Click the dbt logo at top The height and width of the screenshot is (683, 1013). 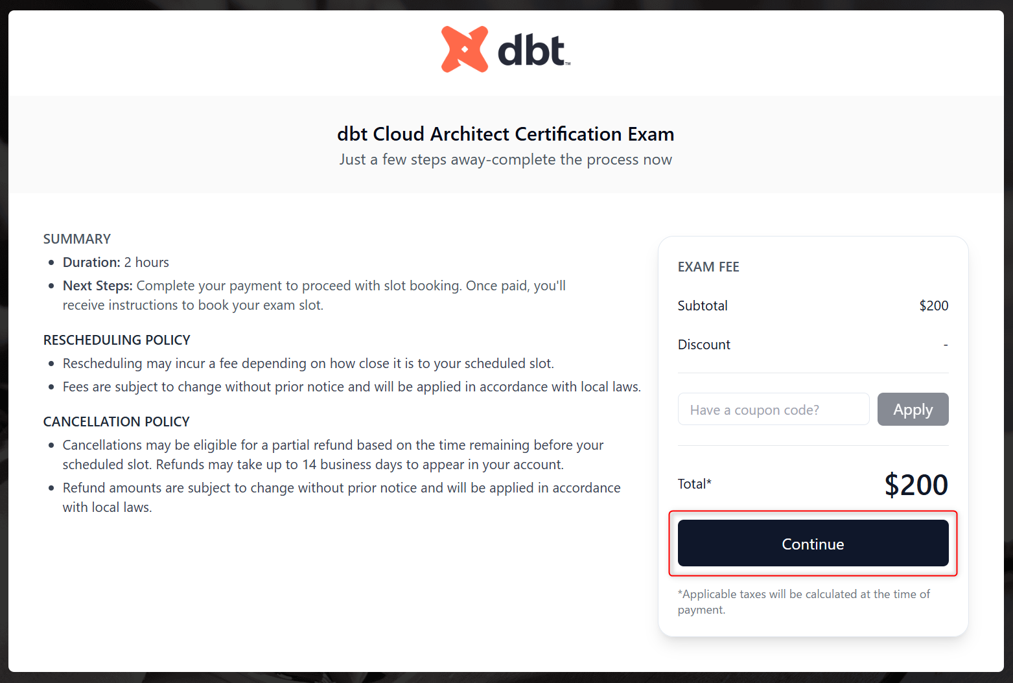point(506,49)
